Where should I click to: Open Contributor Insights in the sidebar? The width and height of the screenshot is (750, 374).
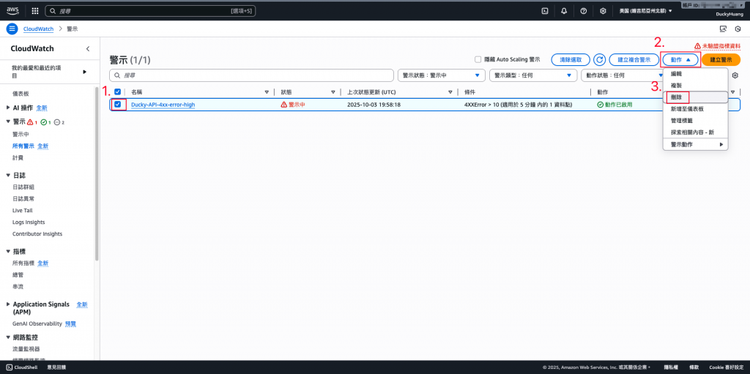click(x=37, y=234)
